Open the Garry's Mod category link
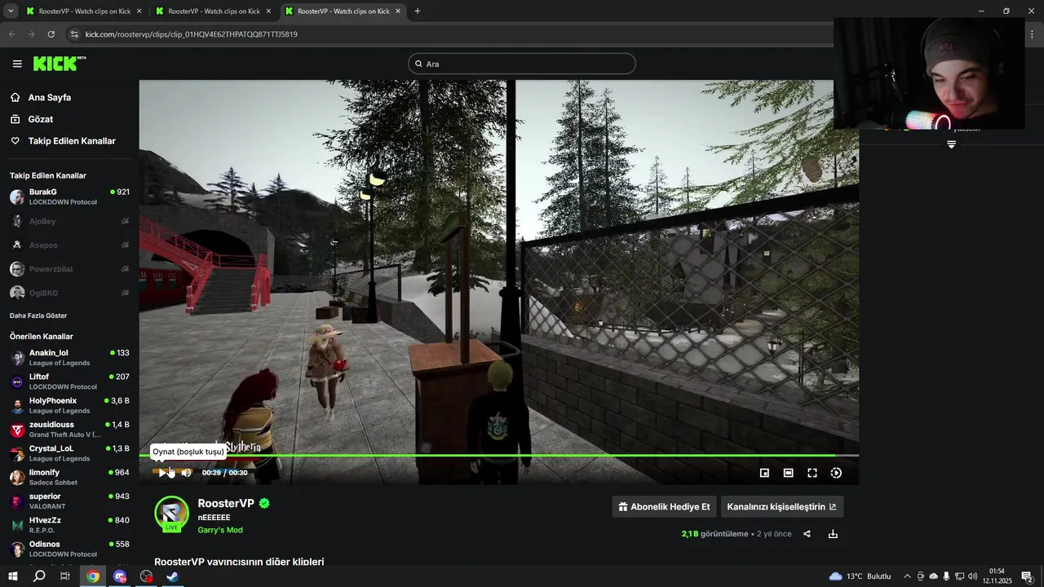Screen dimensions: 1044x587 (220, 530)
